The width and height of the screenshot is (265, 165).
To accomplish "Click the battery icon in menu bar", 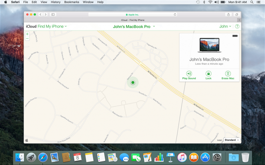I will tap(223, 2).
